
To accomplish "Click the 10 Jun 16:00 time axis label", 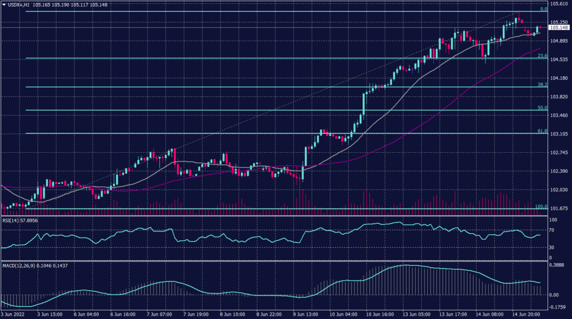I will (381, 315).
